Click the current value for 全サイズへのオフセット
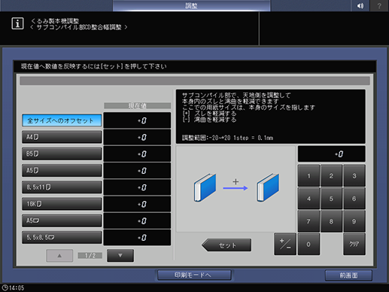This screenshot has height=292, width=389. [x=137, y=120]
